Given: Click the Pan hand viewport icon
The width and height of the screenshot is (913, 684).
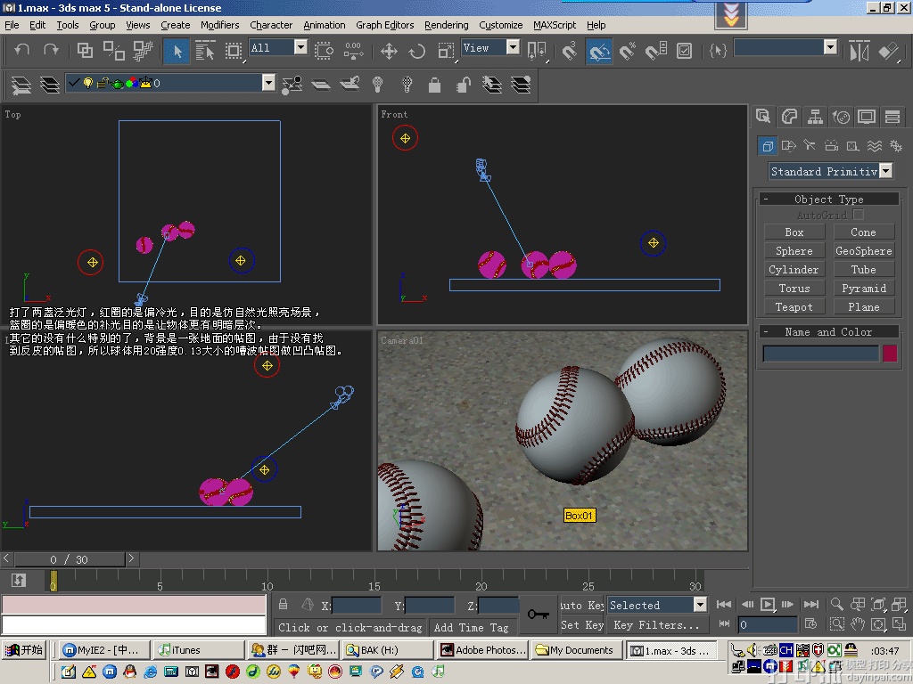Looking at the screenshot, I should (857, 624).
